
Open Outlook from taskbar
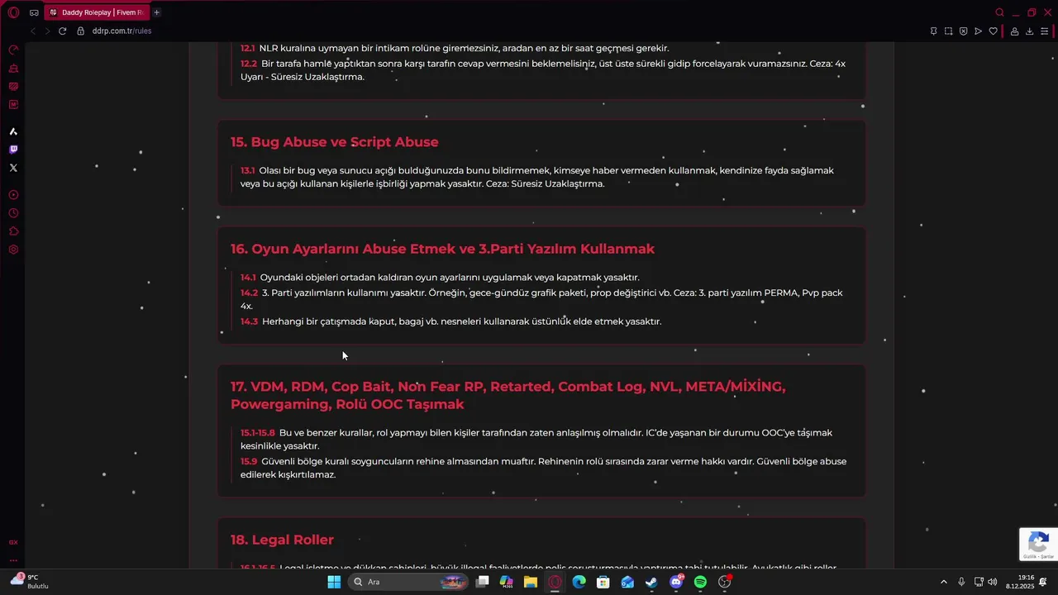[x=627, y=582]
